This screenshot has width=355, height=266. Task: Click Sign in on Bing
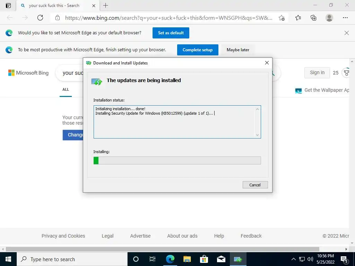click(317, 73)
